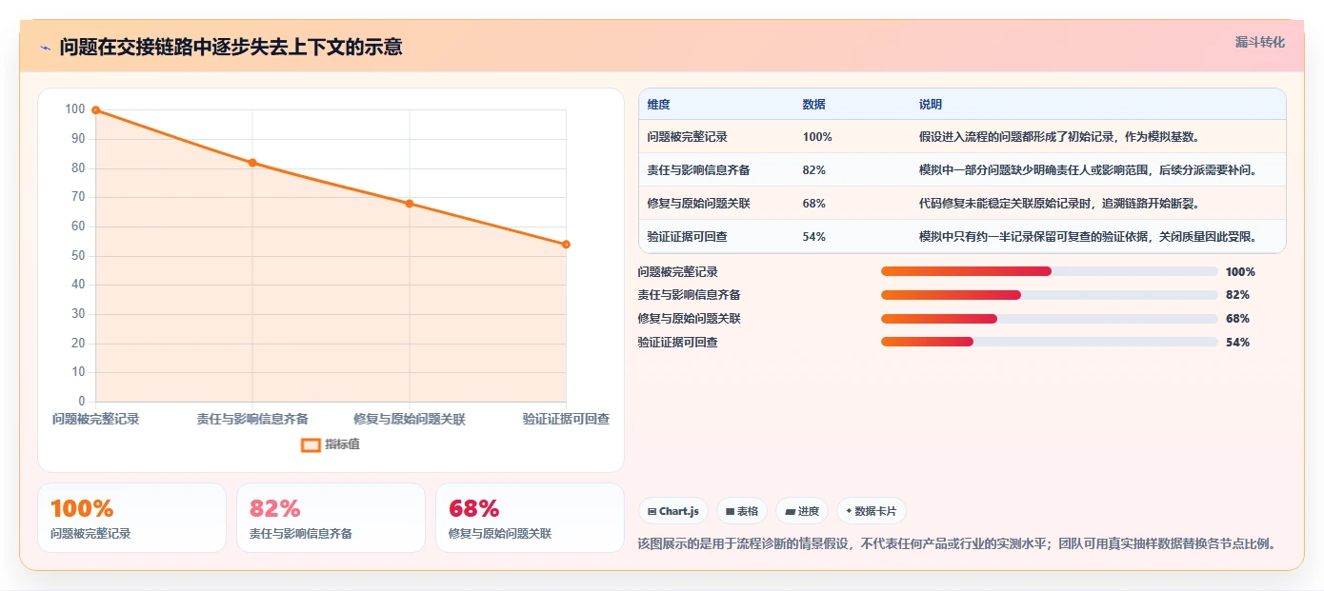The image size is (1324, 591).
Task: Click the 漏斗转化 badge in the header
Action: click(1259, 42)
